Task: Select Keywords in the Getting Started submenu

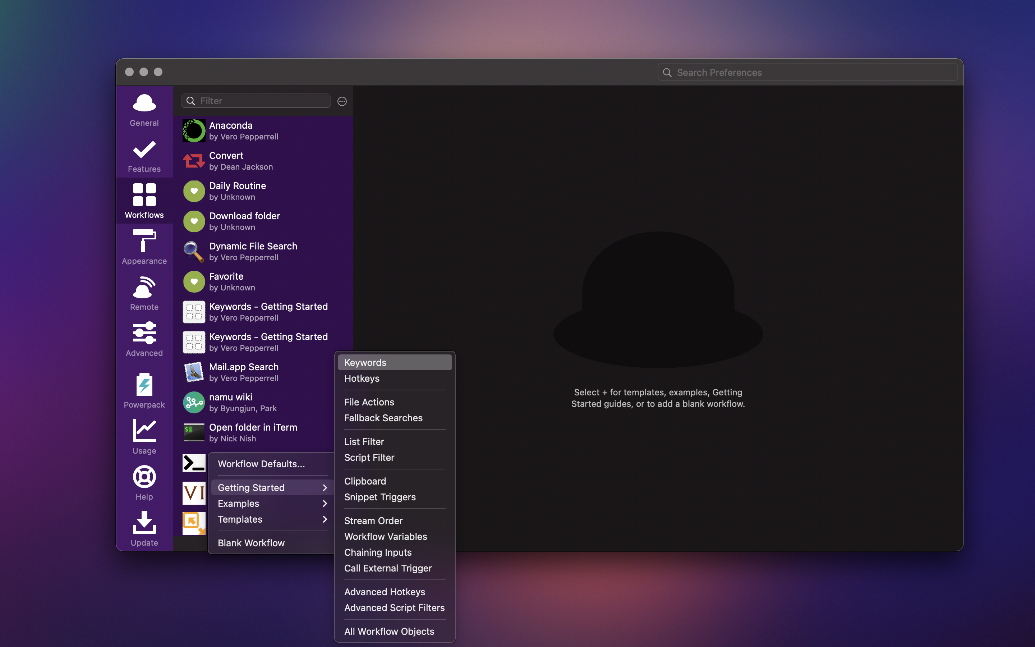Action: pos(395,362)
